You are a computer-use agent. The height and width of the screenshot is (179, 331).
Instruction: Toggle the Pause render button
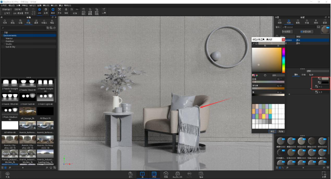click(27, 11)
